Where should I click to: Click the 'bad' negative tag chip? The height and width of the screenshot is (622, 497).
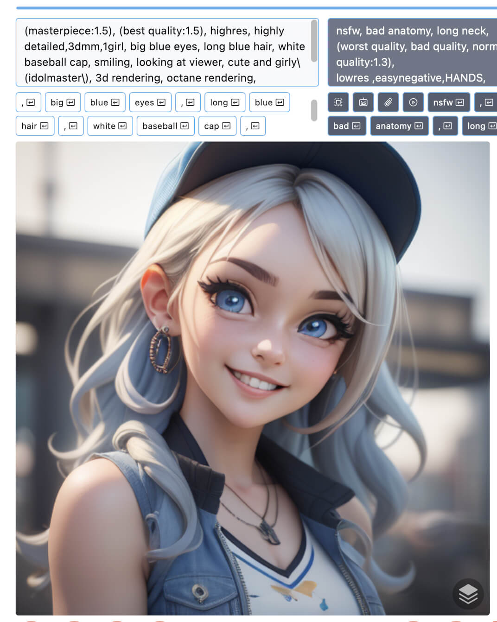[x=346, y=126]
